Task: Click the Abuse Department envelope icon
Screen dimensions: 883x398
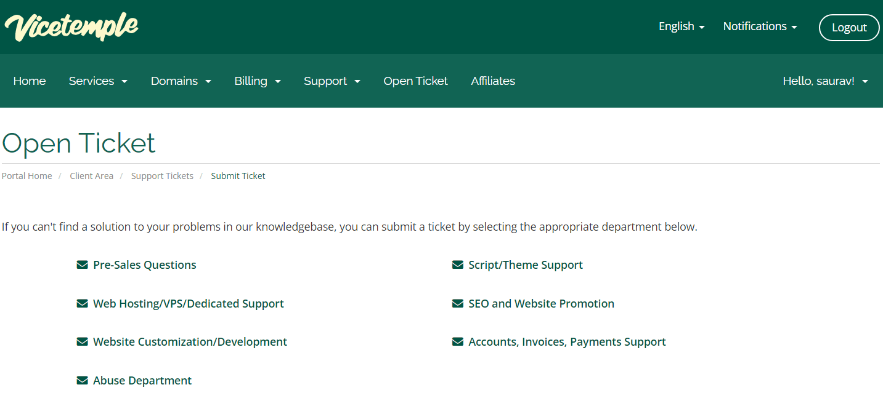Action: click(x=83, y=380)
